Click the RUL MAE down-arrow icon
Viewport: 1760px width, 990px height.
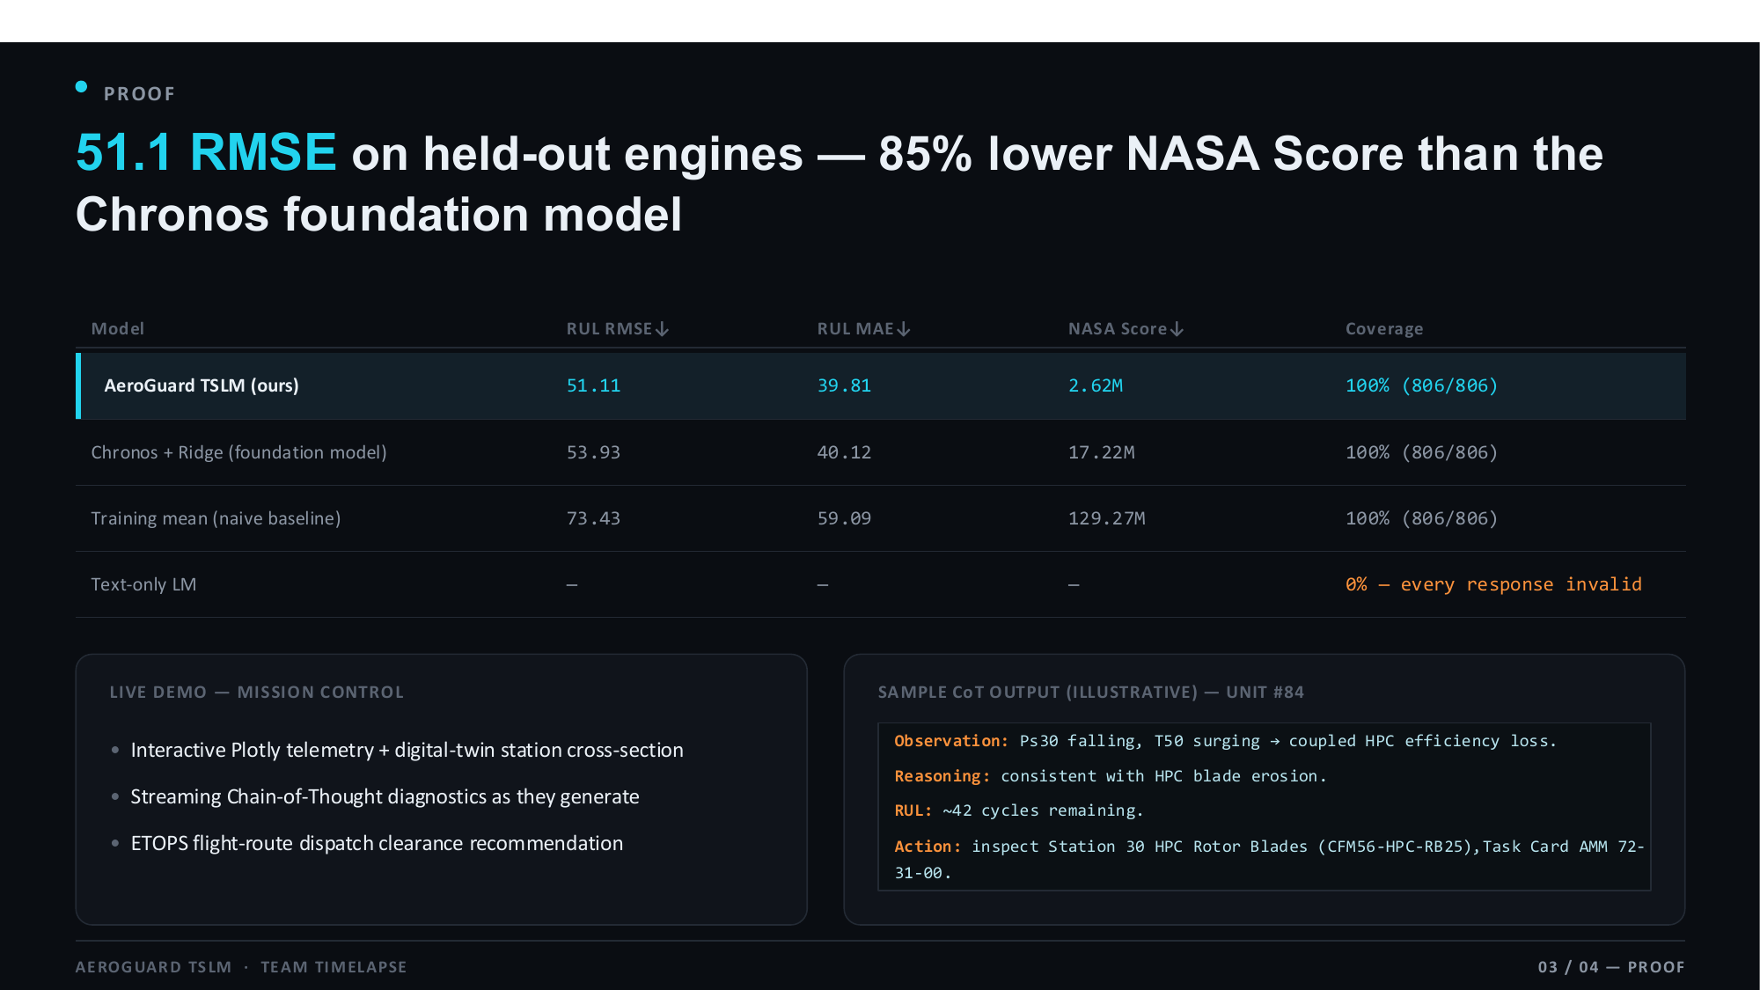(904, 329)
